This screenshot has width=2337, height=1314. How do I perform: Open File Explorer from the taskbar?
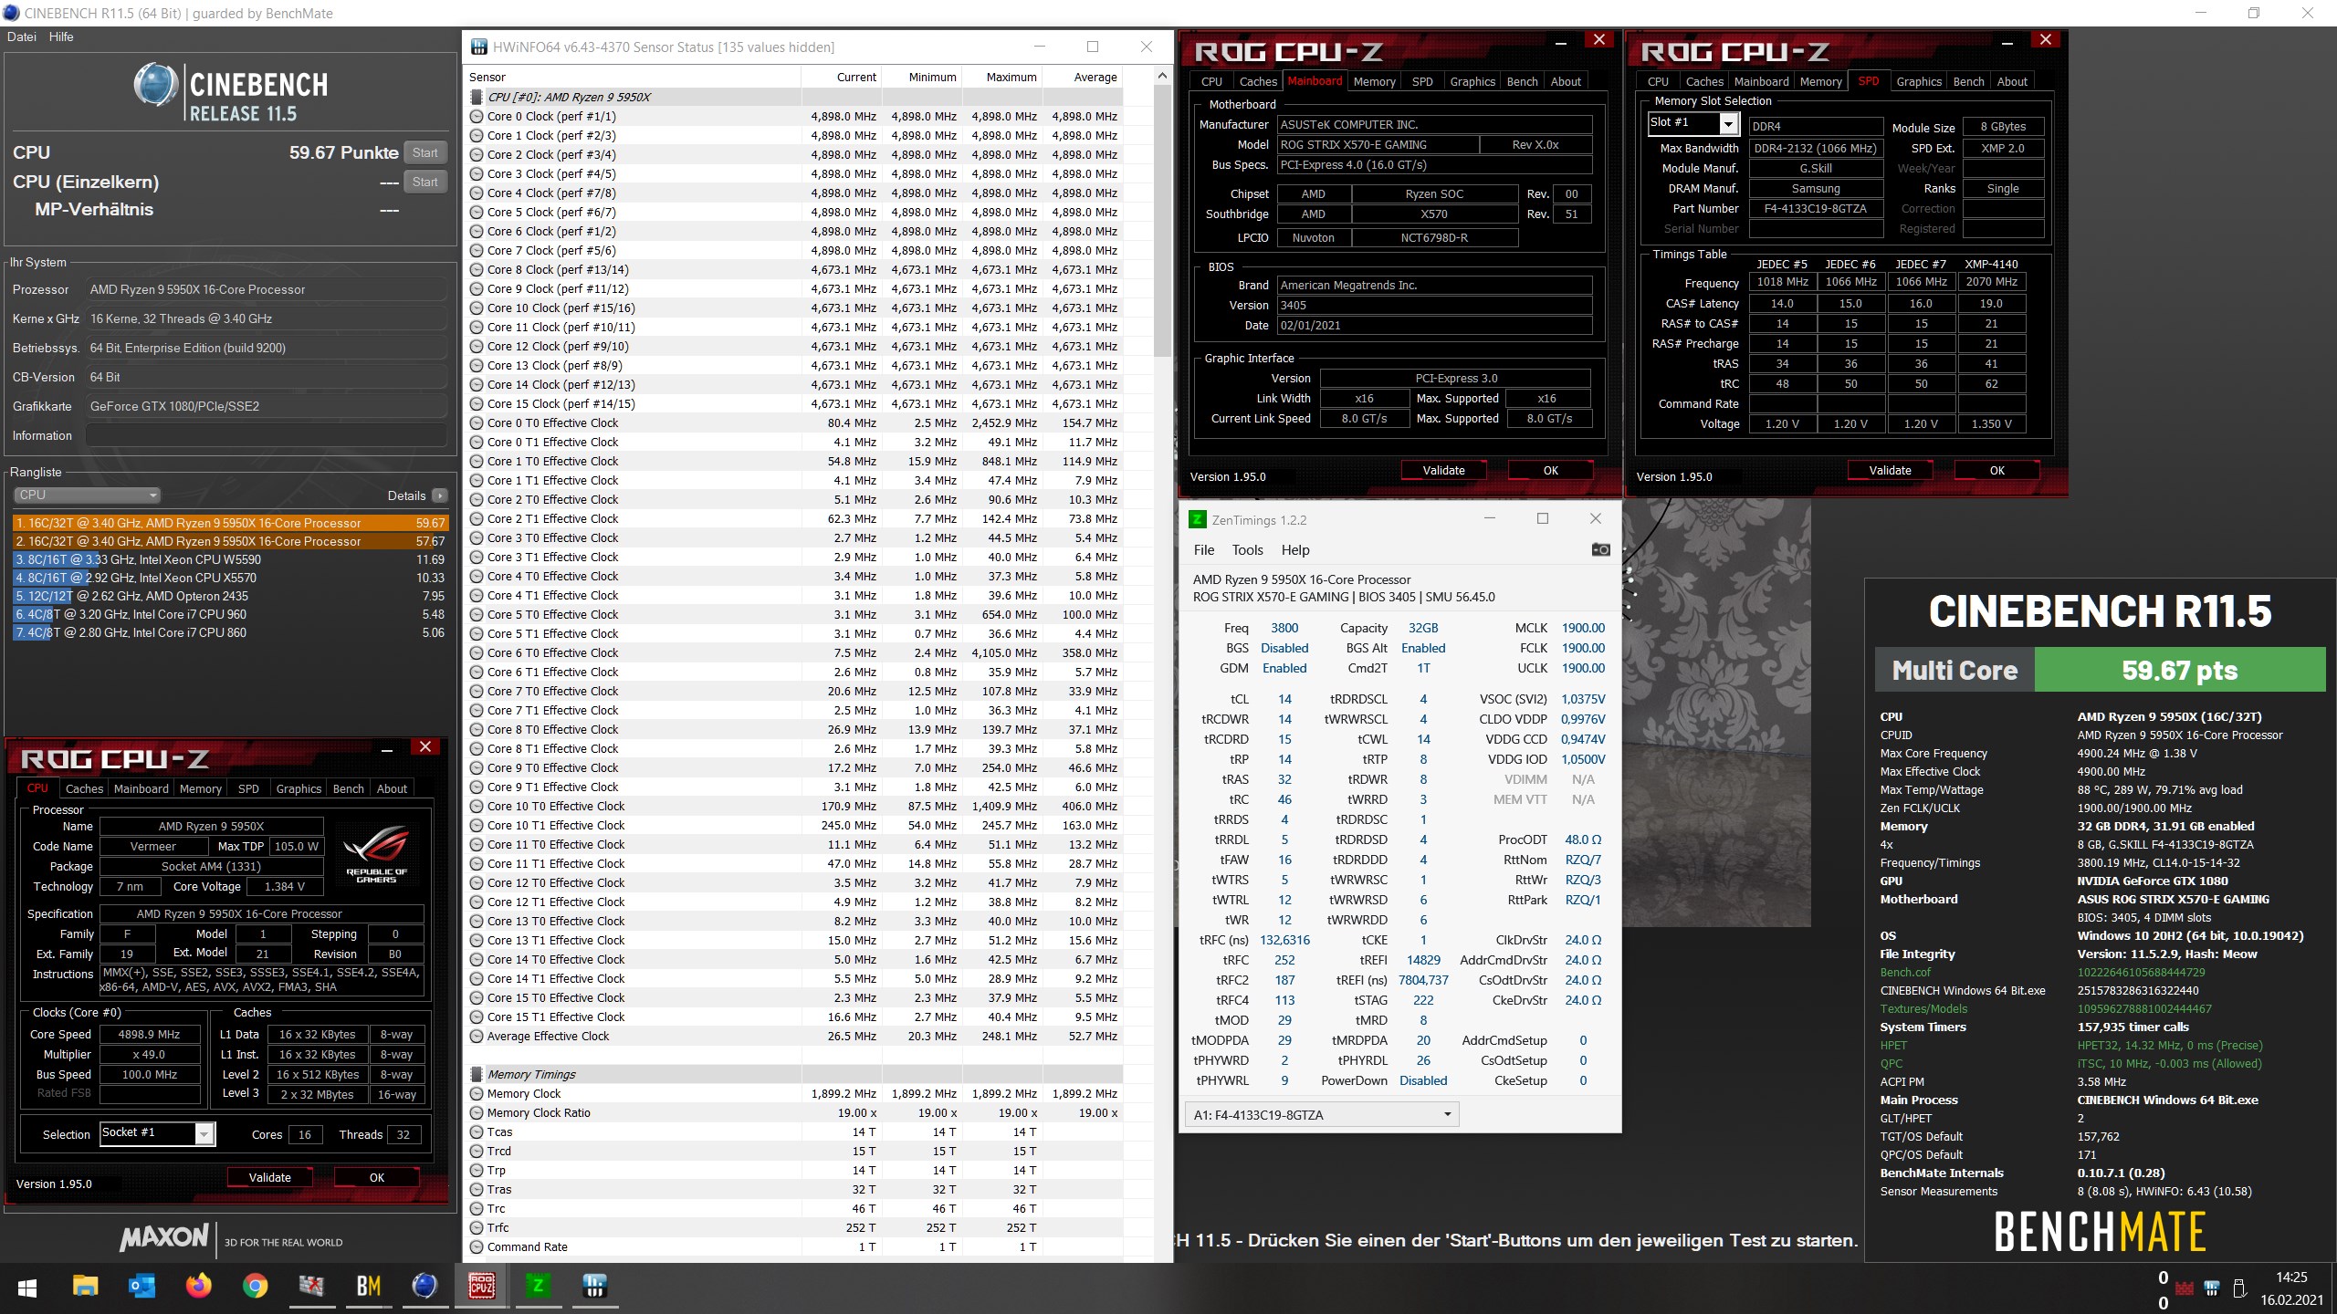(85, 1287)
